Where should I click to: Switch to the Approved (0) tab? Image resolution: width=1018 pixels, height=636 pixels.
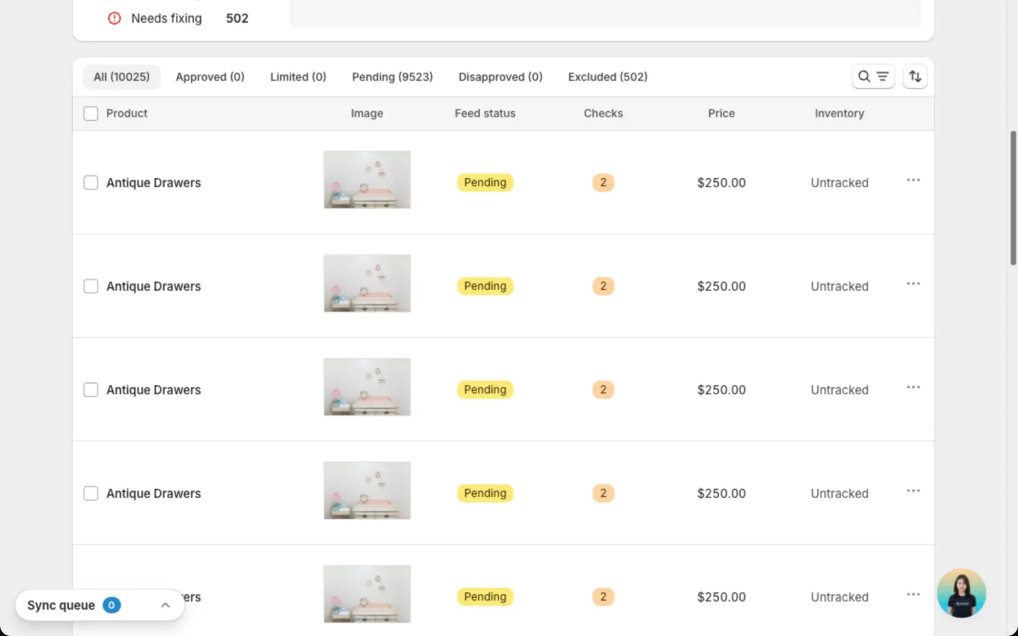210,77
